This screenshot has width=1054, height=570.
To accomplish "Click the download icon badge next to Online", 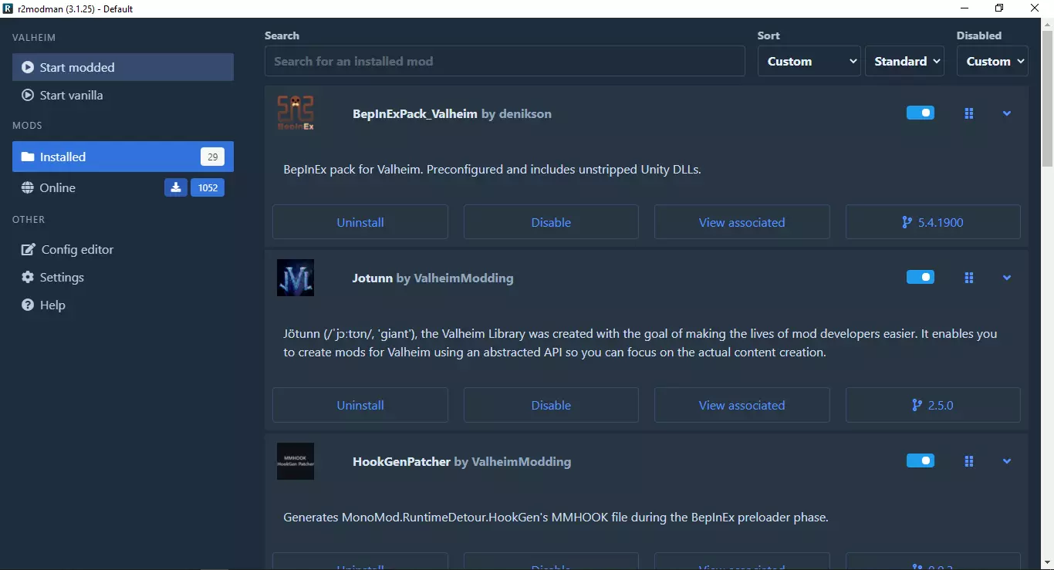I will 176,187.
